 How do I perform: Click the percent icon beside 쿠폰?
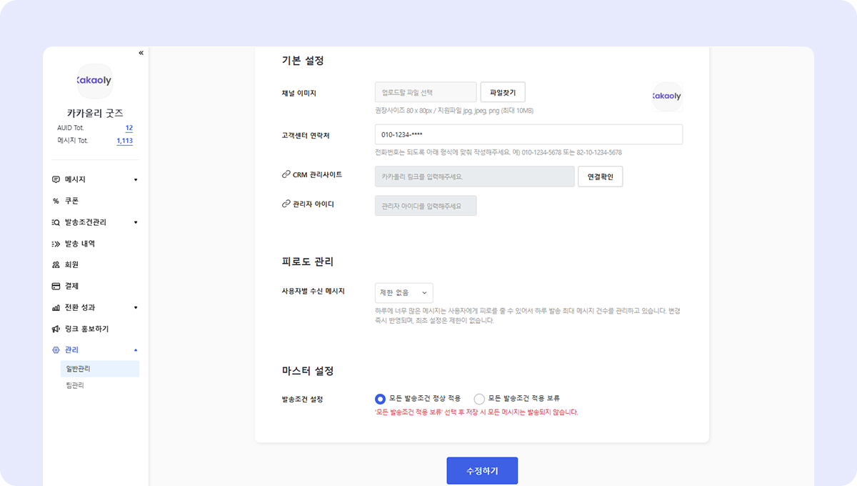click(x=56, y=201)
